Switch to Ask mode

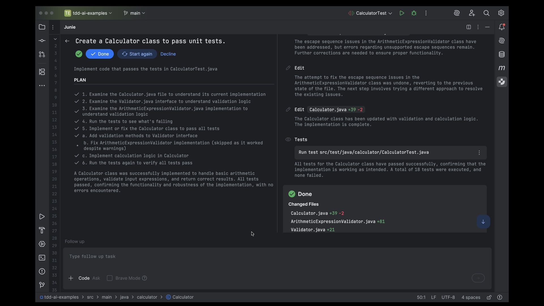[96, 278]
